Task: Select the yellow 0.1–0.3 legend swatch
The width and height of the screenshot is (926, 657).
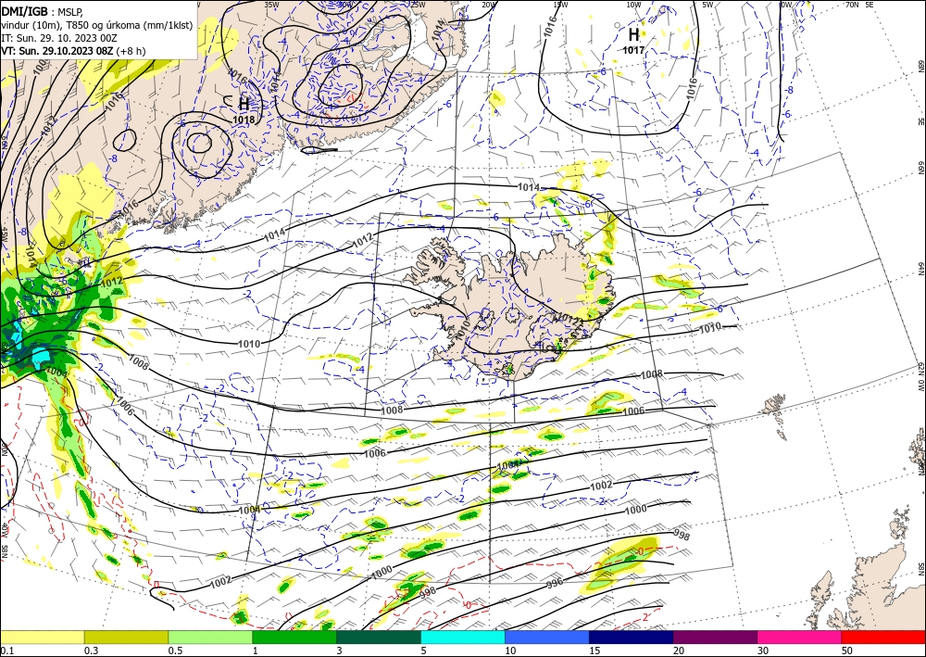Action: point(42,637)
